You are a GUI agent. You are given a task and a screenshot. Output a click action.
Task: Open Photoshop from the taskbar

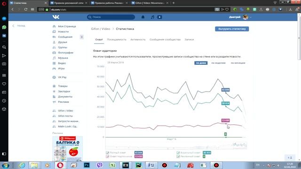click(x=87, y=165)
